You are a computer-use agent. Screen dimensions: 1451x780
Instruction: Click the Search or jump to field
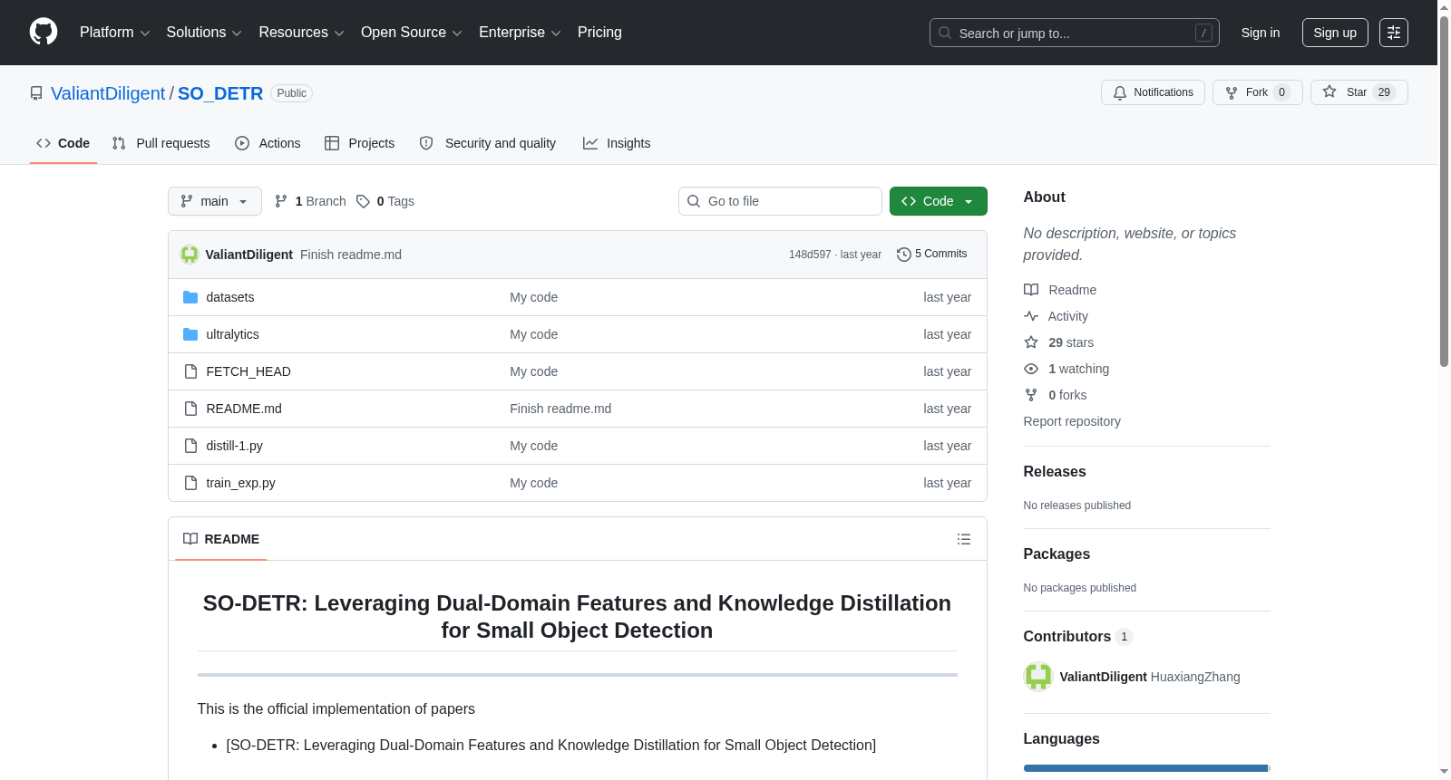click(1075, 33)
